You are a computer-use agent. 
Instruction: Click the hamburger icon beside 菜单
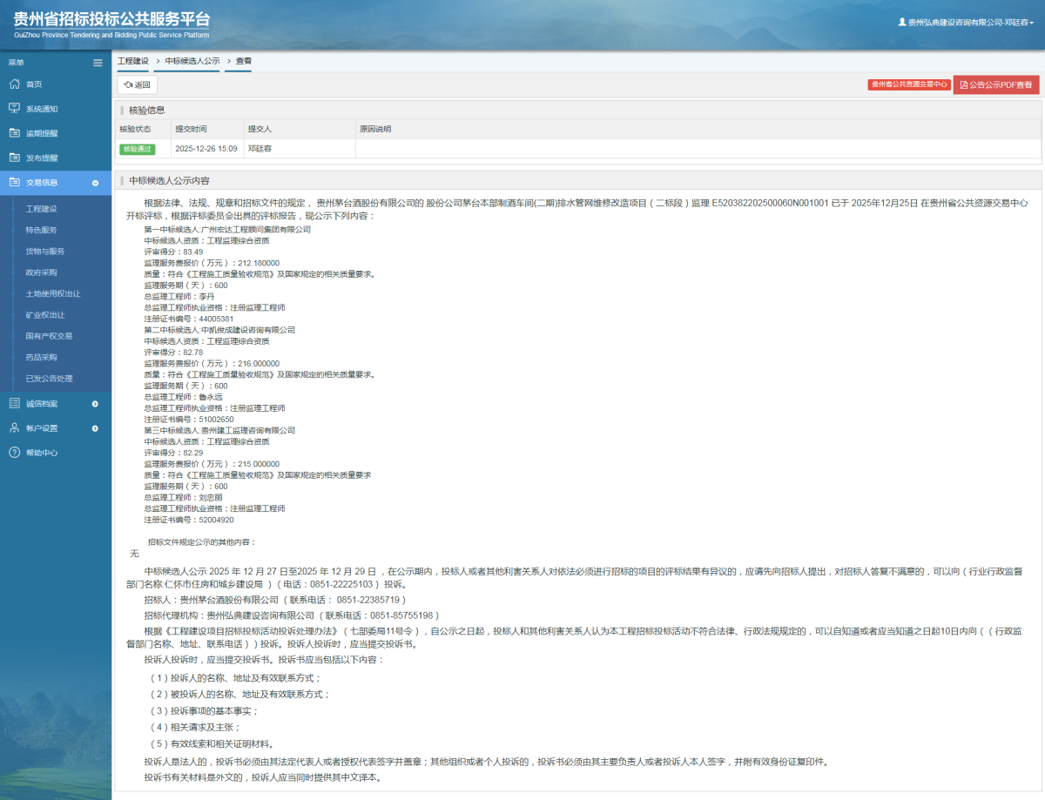98,63
